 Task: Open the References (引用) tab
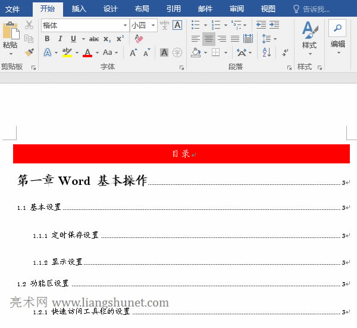pyautogui.click(x=173, y=9)
